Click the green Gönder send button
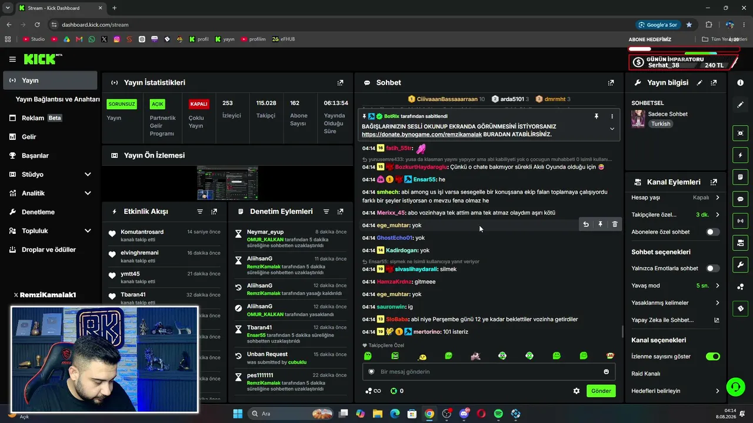 point(601,391)
